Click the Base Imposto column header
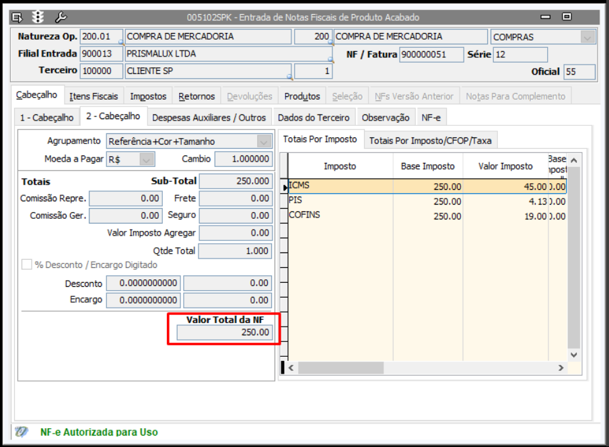The image size is (609, 447). coord(427,166)
